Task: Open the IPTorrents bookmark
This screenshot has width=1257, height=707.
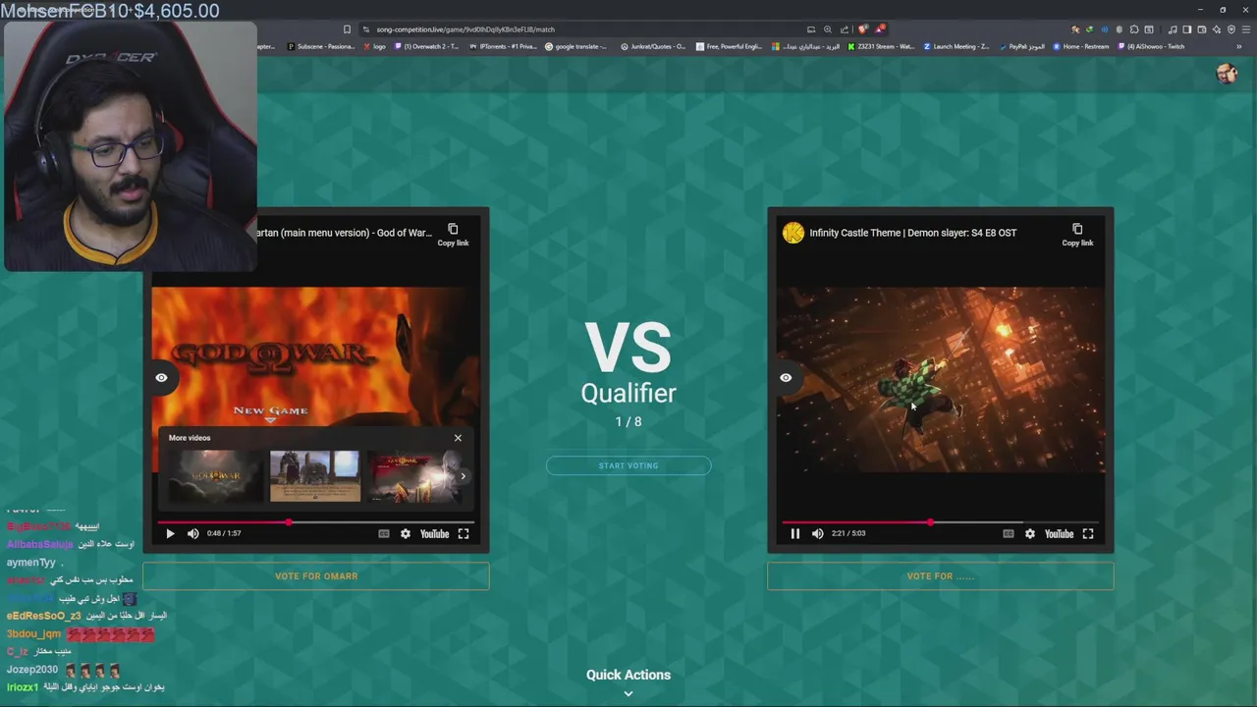Action: pos(504,46)
